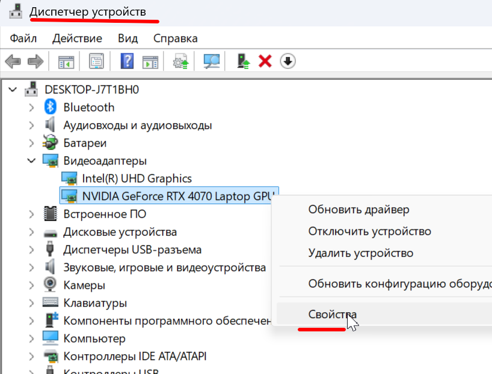492x374 pixels.
Task: Click the blue question mark Help icon
Action: pyautogui.click(x=127, y=61)
